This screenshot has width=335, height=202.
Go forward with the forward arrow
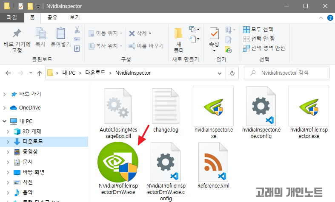(x=21, y=73)
